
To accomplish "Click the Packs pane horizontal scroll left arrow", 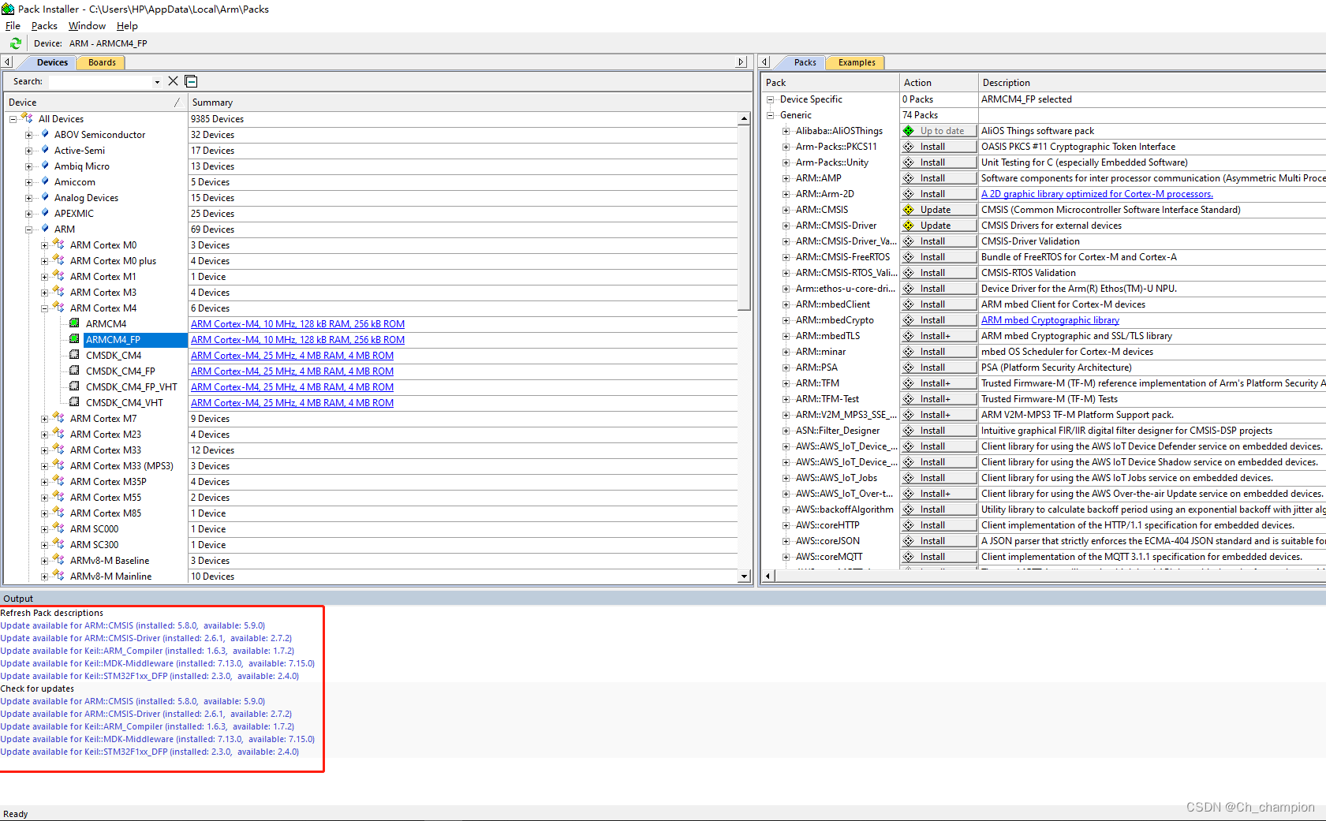I will pyautogui.click(x=769, y=576).
